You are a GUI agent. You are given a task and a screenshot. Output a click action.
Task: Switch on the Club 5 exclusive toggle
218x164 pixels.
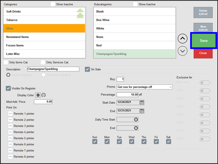(205, 123)
